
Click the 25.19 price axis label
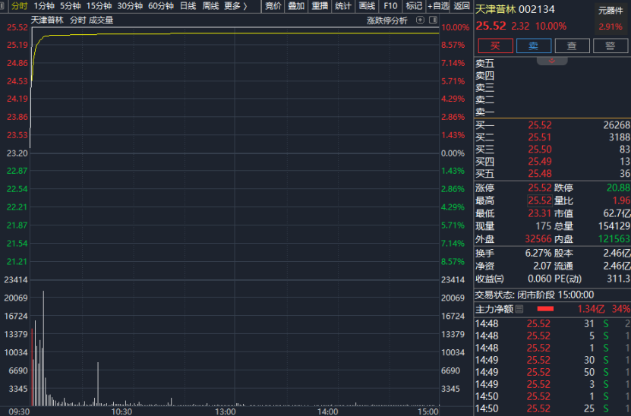(x=17, y=45)
